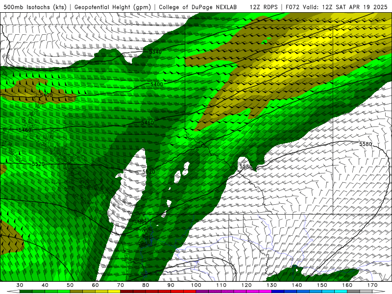Click the 40 knot color bar label

pyautogui.click(x=45, y=285)
